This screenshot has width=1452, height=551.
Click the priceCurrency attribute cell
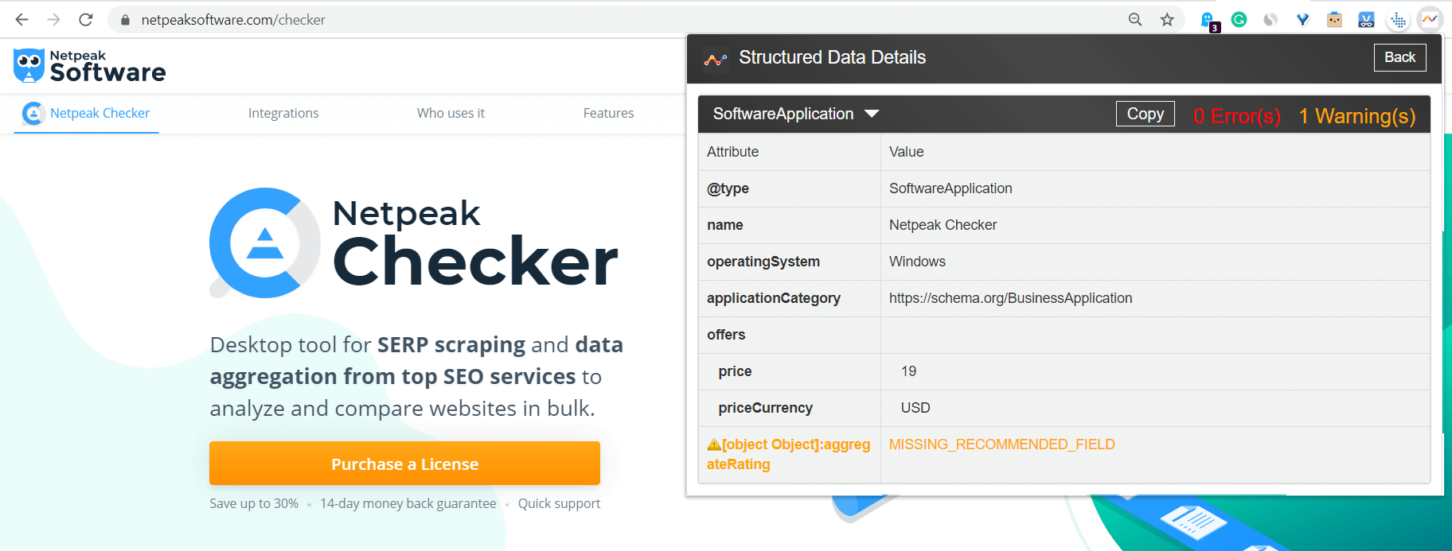[x=789, y=408]
